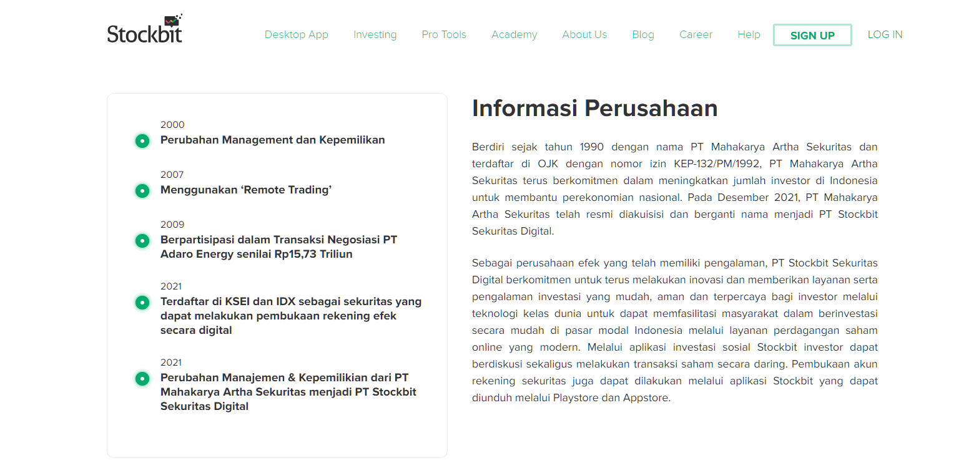Viewport: 979px width, 463px height.
Task: Click the 'PT Stockbit Sekuritas Digital' timeline entry
Action: click(x=288, y=392)
